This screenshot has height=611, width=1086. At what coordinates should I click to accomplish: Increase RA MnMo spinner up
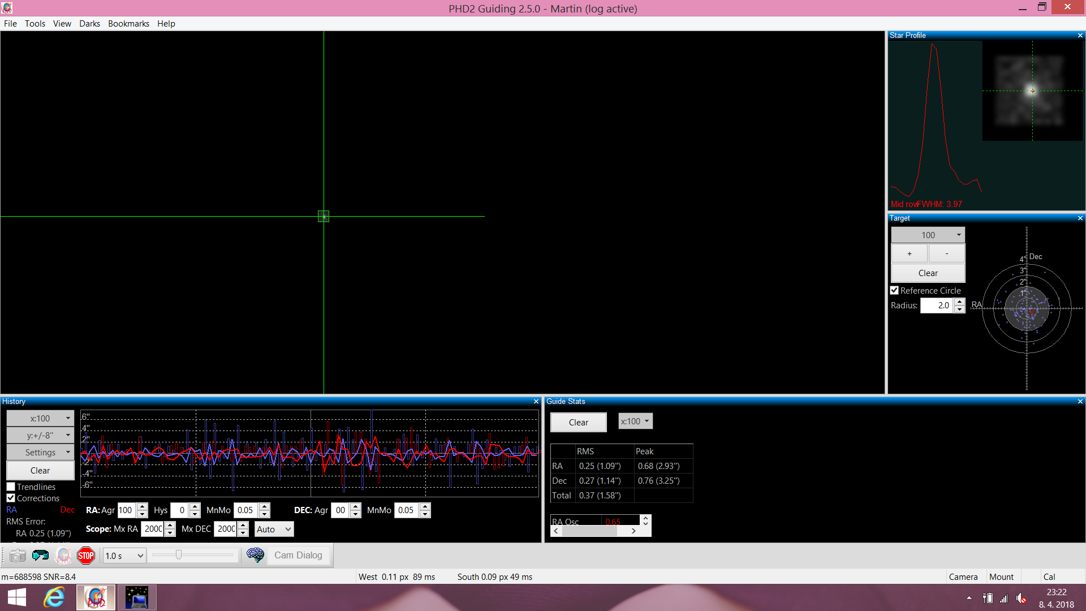(x=264, y=506)
